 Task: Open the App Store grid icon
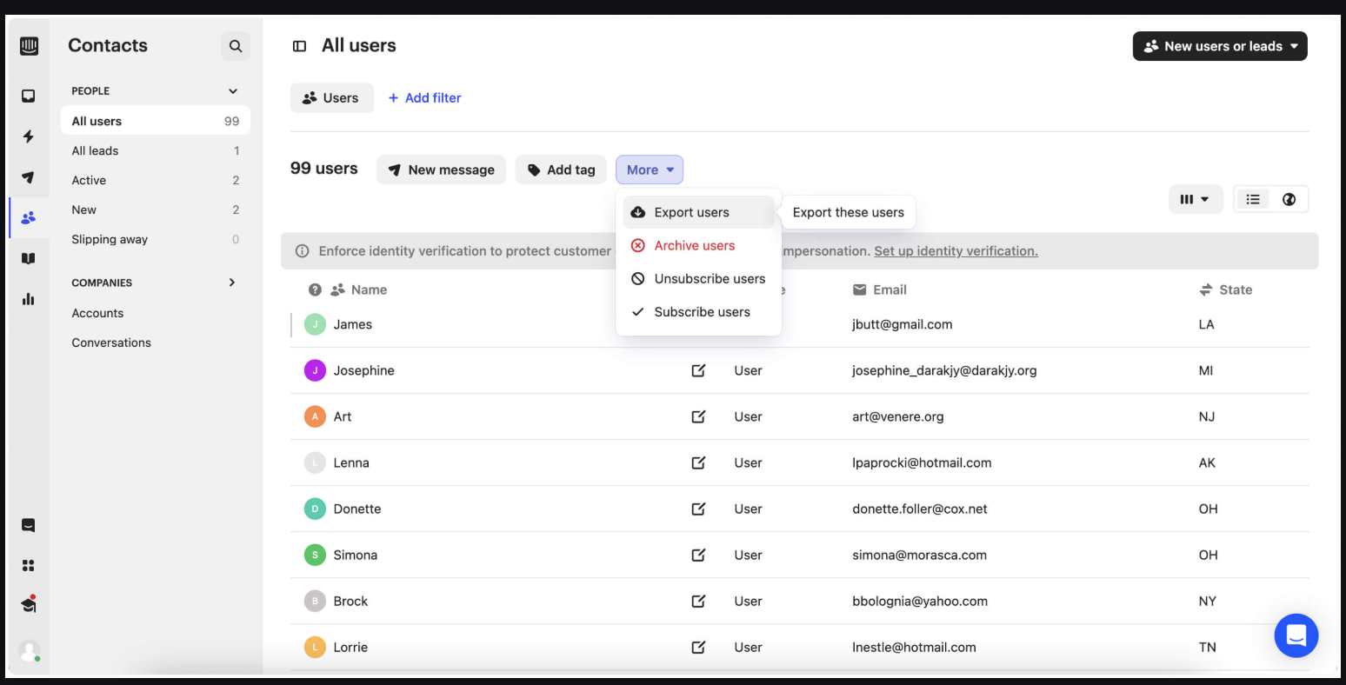click(x=29, y=565)
